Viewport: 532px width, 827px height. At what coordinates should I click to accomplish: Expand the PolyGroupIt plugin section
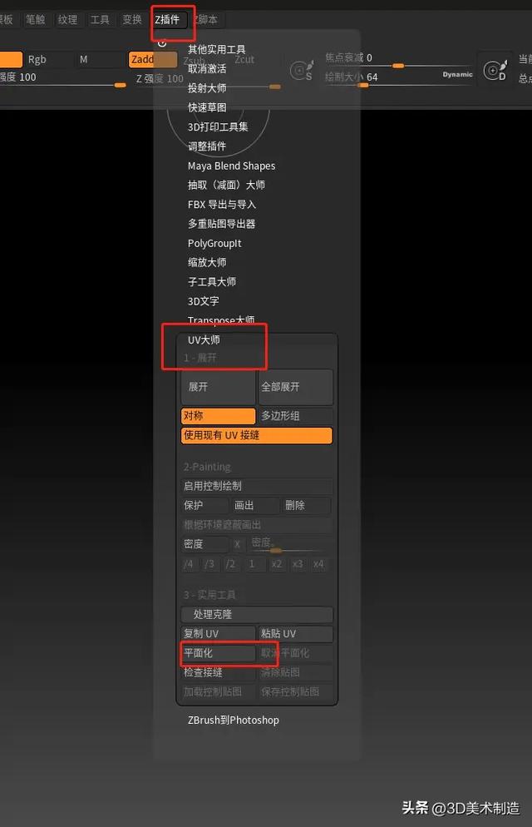pos(214,243)
